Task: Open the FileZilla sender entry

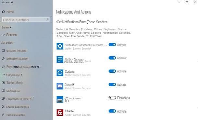Action: pyautogui.click(x=69, y=111)
